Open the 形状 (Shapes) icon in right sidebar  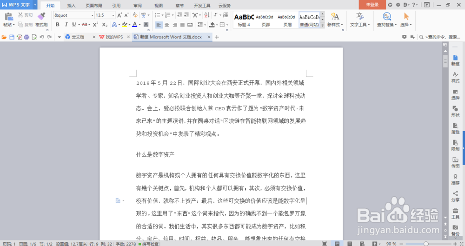click(455, 111)
